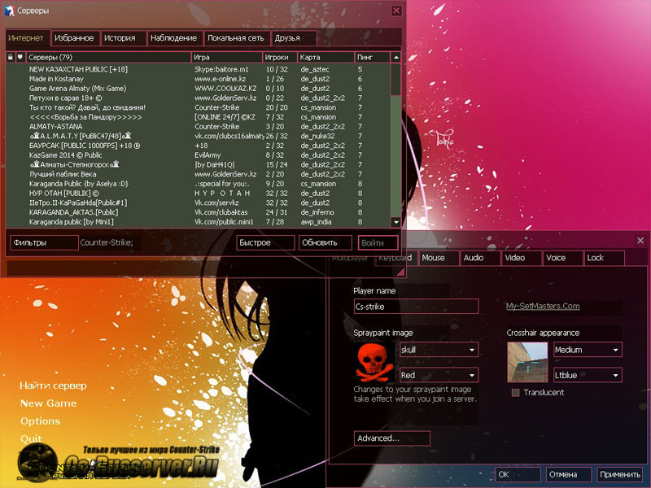
Task: Select the Made in Kostanay server row
Action: pyautogui.click(x=198, y=79)
